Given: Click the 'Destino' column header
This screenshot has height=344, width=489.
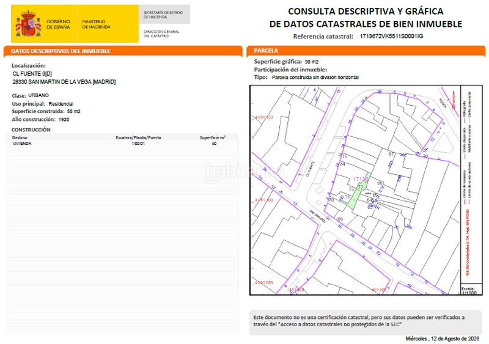Looking at the screenshot, I should coord(20,137).
